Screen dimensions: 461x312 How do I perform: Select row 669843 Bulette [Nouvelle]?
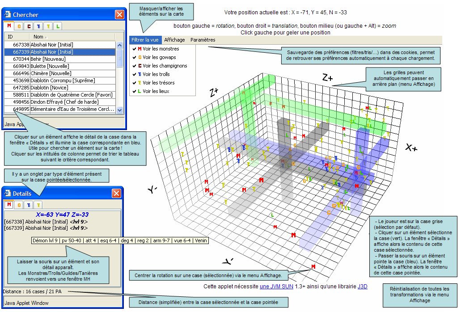[60, 66]
